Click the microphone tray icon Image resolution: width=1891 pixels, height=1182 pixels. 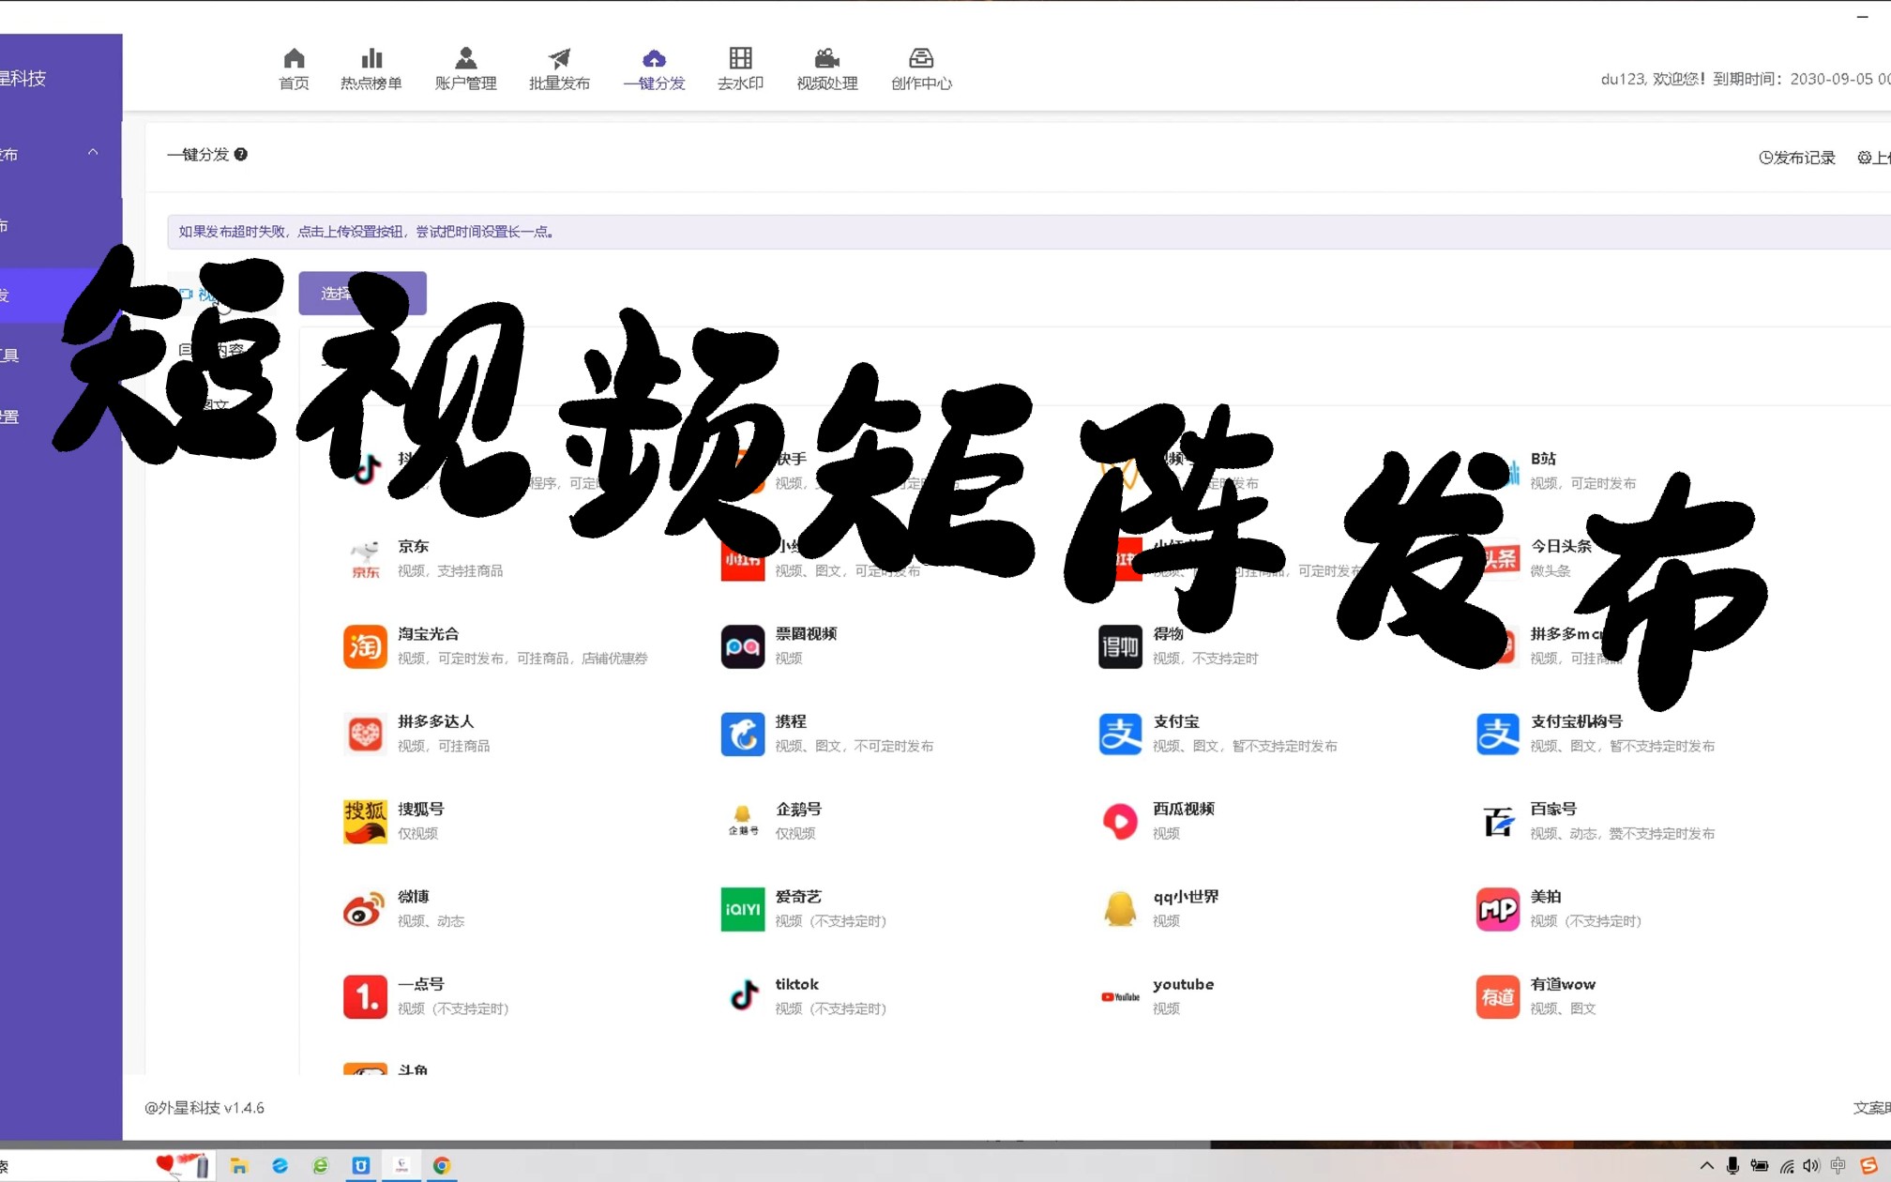point(1732,1166)
